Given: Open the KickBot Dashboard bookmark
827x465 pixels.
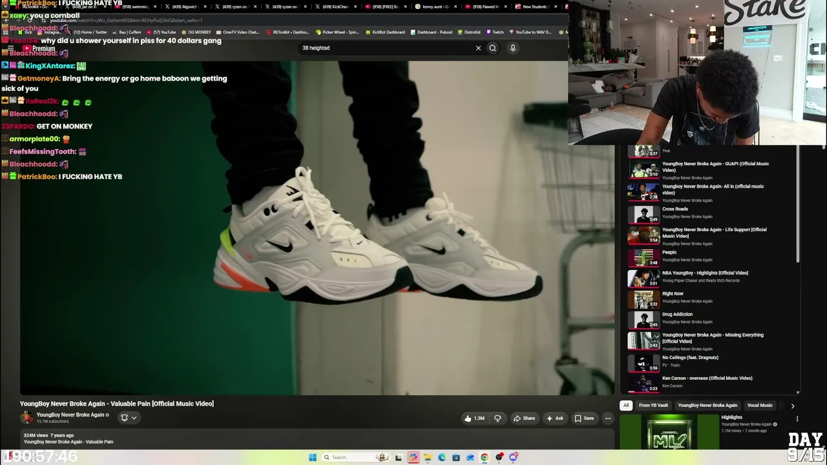Looking at the screenshot, I should click(386, 32).
